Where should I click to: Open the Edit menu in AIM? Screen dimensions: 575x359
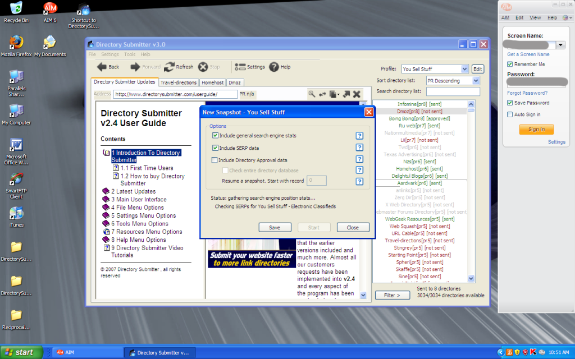click(x=519, y=17)
